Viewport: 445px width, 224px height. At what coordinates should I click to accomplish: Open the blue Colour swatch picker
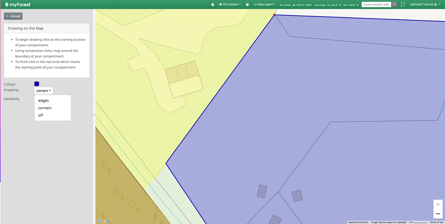(37, 84)
